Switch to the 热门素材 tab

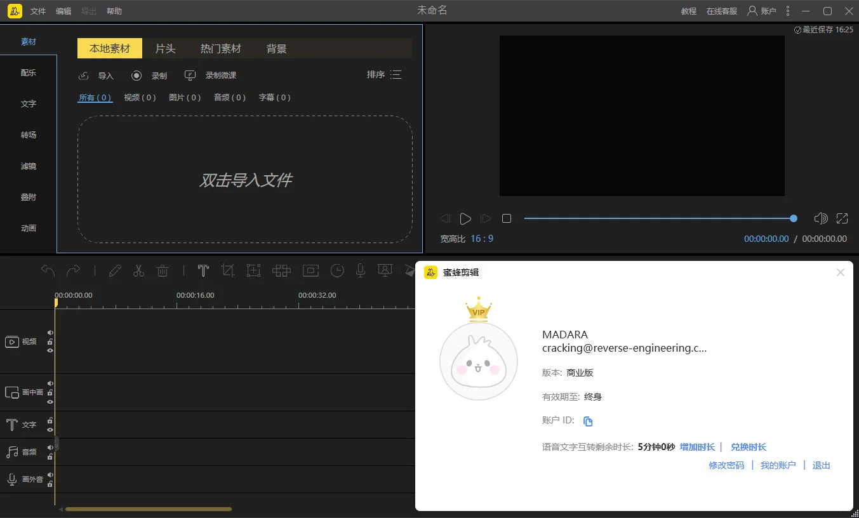221,48
